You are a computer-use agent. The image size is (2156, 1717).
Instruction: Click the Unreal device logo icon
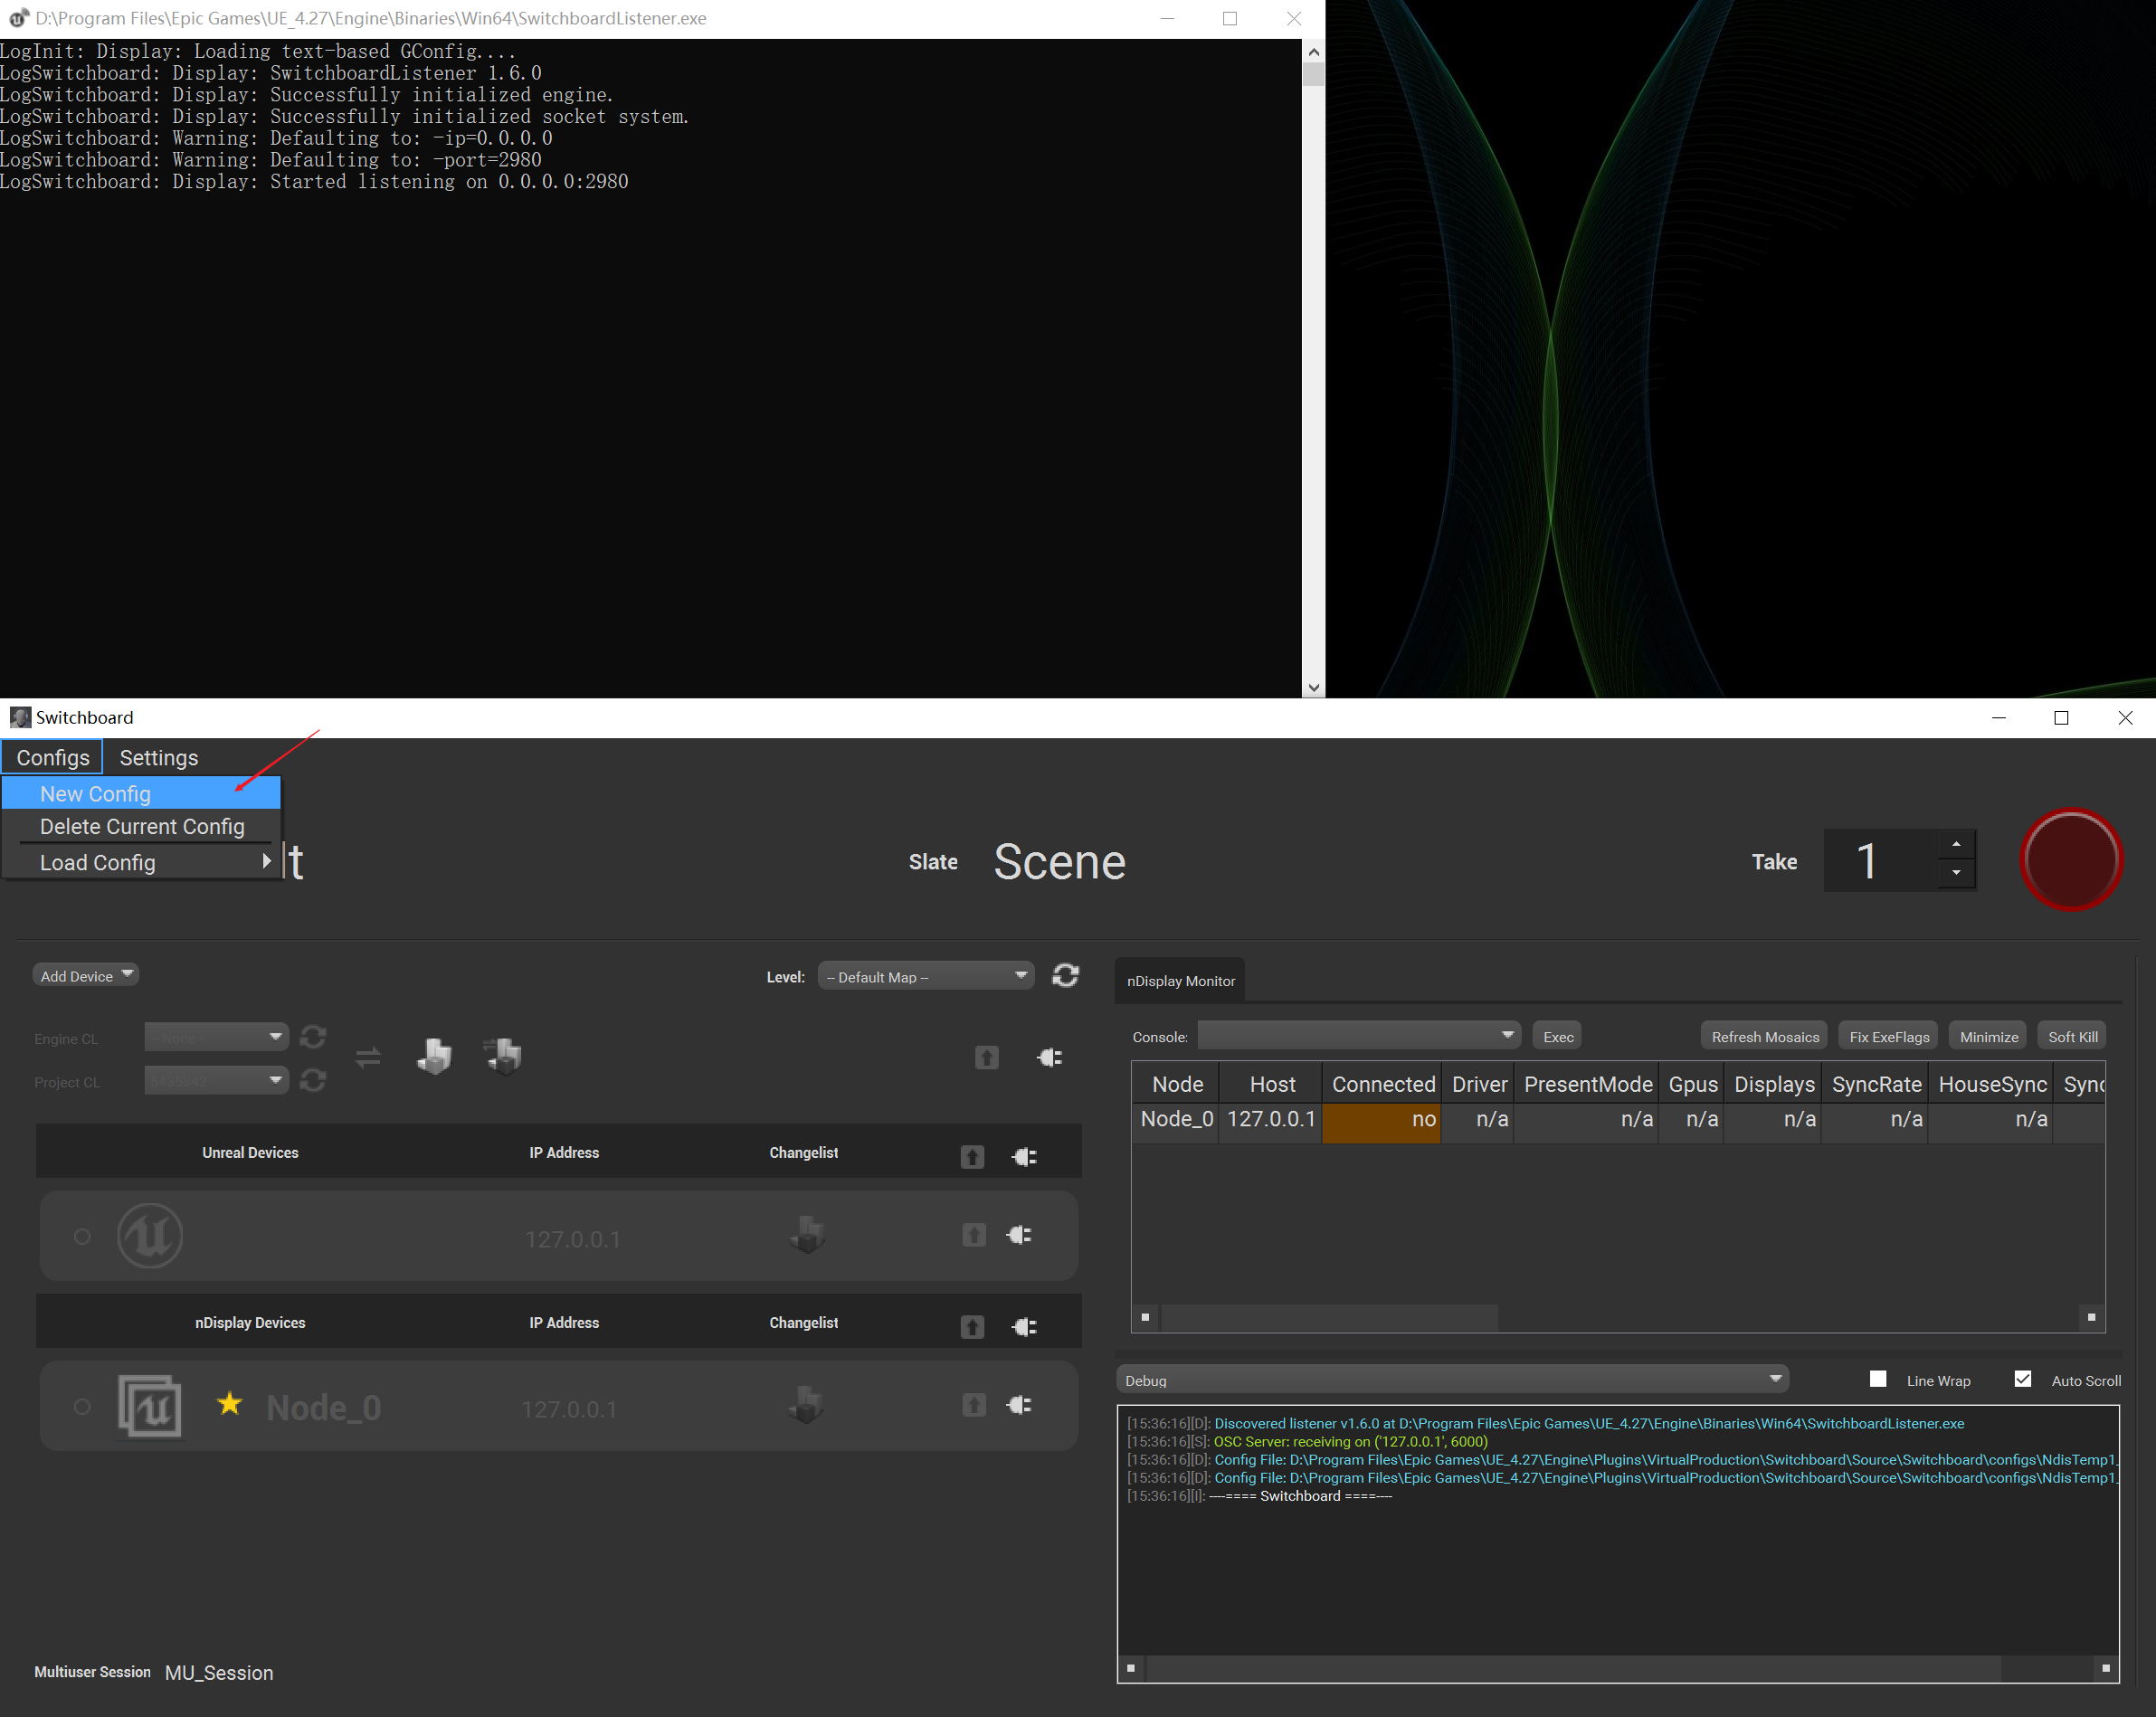tap(150, 1235)
